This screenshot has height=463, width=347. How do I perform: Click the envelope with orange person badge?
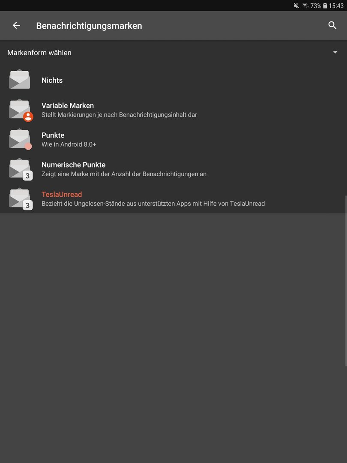click(21, 110)
